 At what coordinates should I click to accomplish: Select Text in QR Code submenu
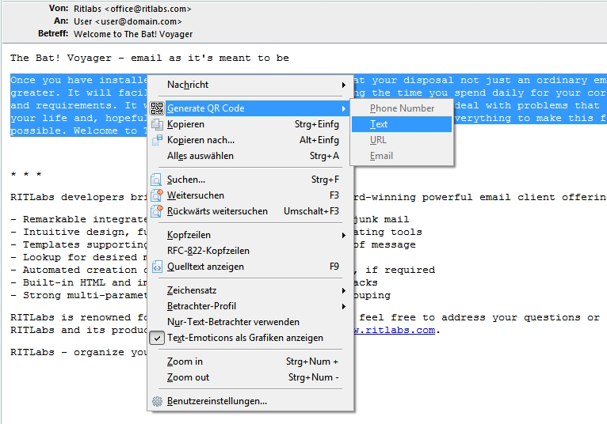tap(402, 124)
